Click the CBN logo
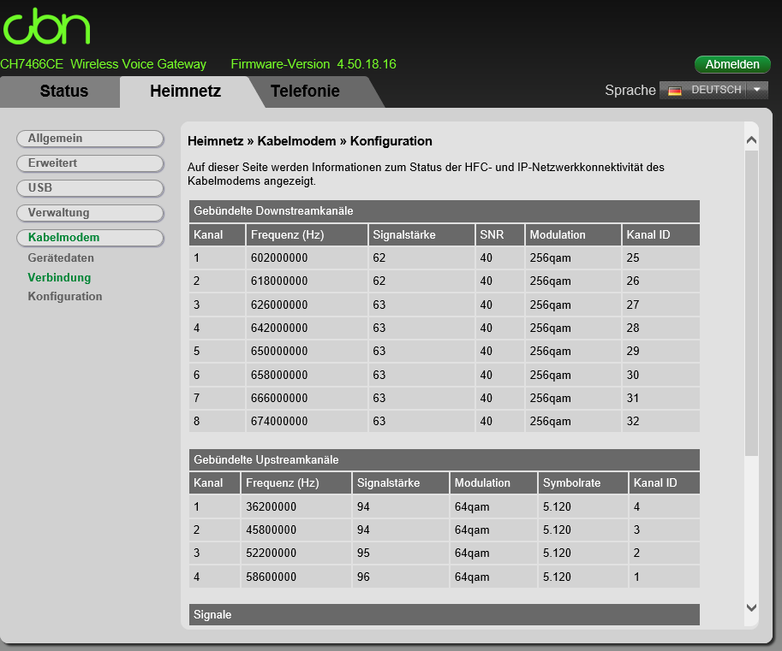The width and height of the screenshot is (782, 651). tap(46, 27)
